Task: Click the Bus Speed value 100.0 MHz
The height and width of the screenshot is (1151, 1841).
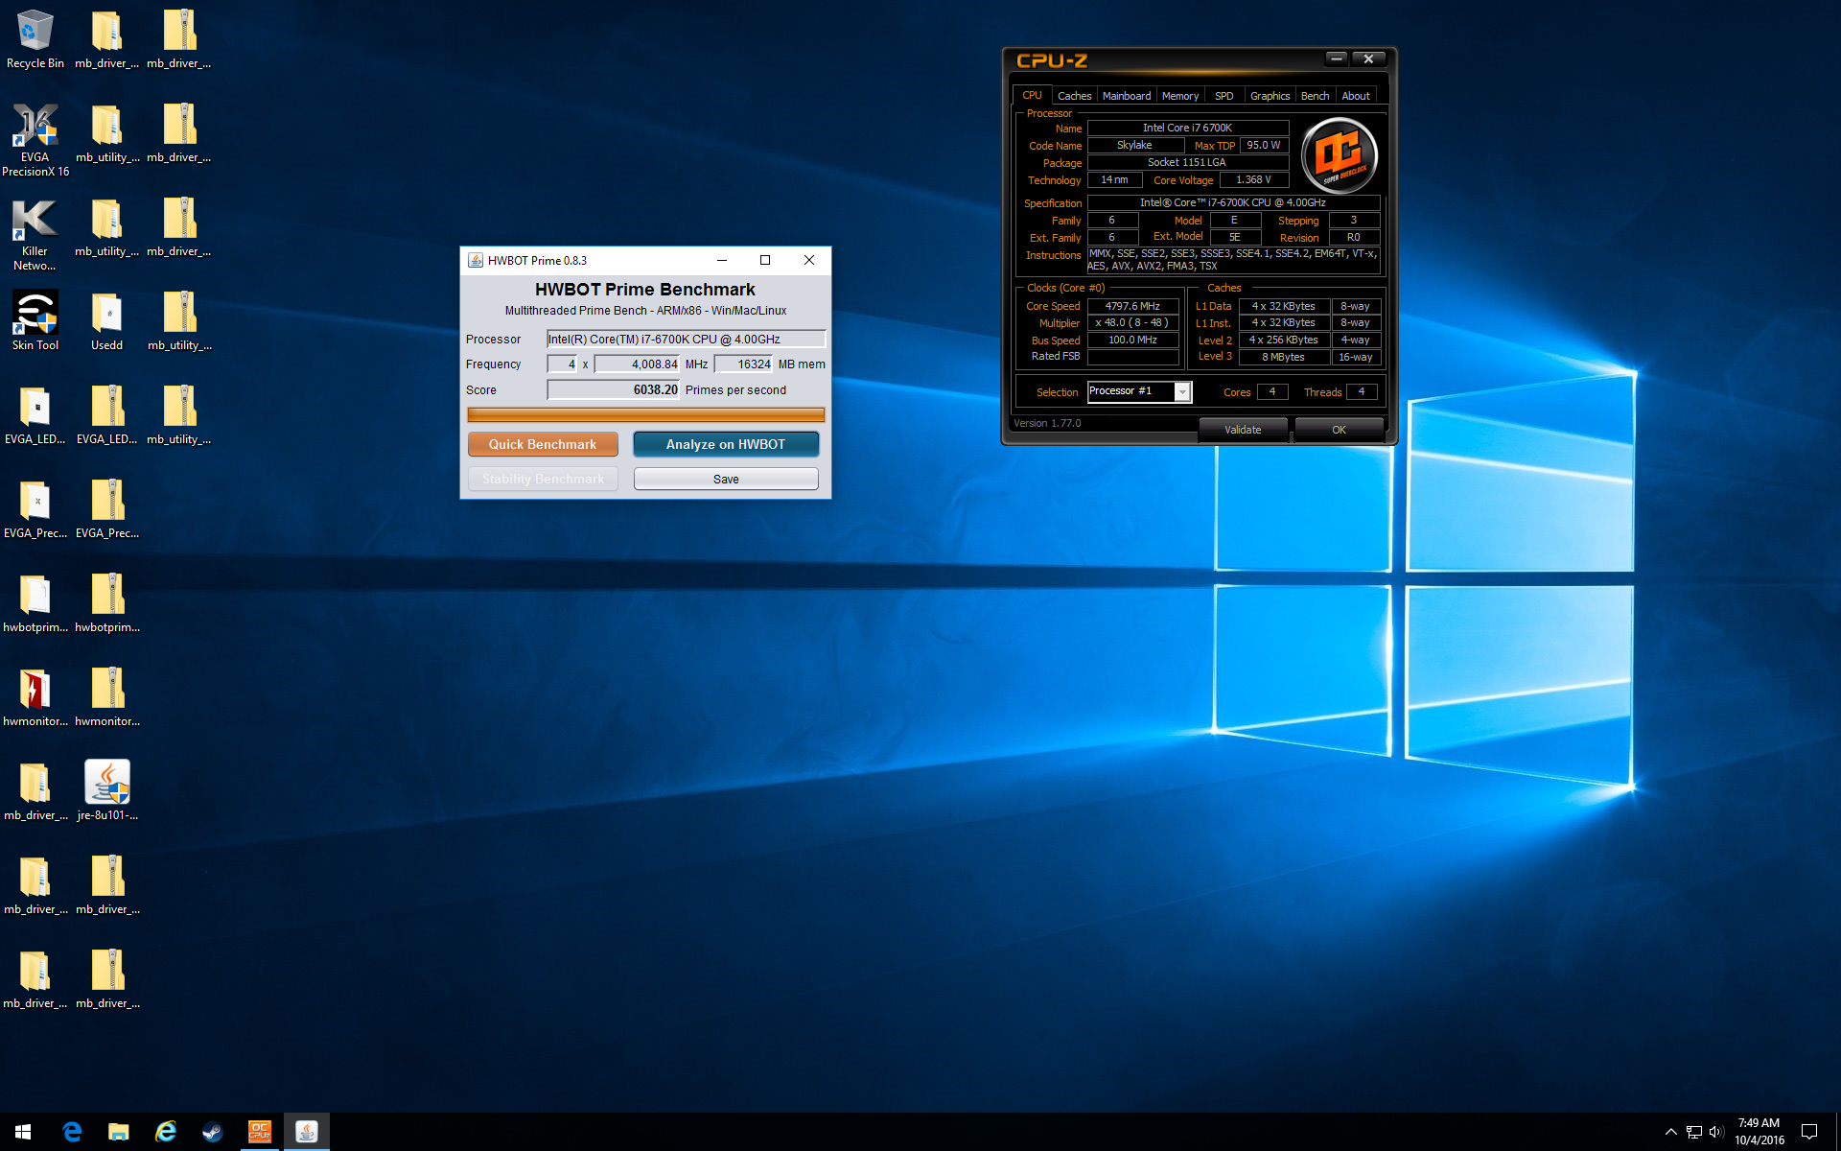Action: click(1132, 340)
